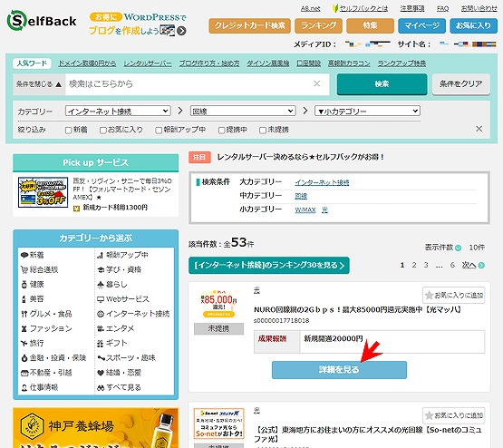This screenshot has height=448, width=503.
Task: Open 金融・投資・保険 category
Action: click(x=53, y=358)
